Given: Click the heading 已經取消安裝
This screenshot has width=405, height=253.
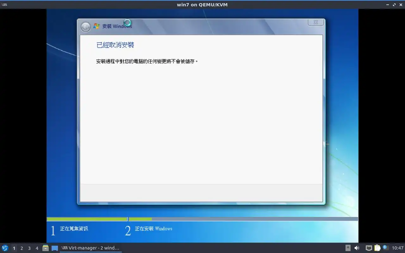Looking at the screenshot, I should 115,45.
